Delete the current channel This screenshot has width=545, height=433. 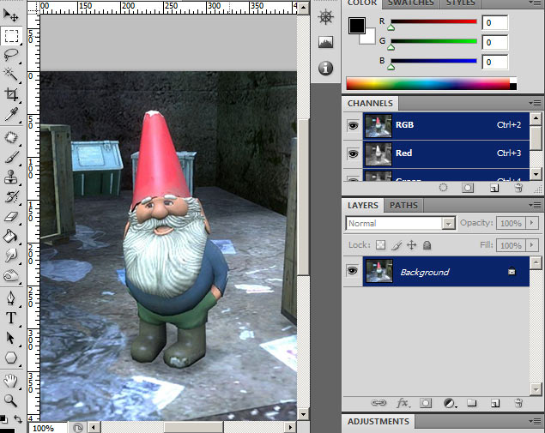pyautogui.click(x=518, y=188)
